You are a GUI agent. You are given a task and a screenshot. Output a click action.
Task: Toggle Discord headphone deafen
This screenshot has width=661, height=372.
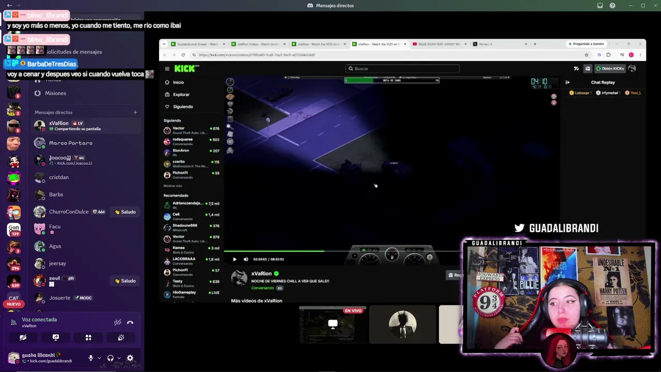tap(111, 358)
